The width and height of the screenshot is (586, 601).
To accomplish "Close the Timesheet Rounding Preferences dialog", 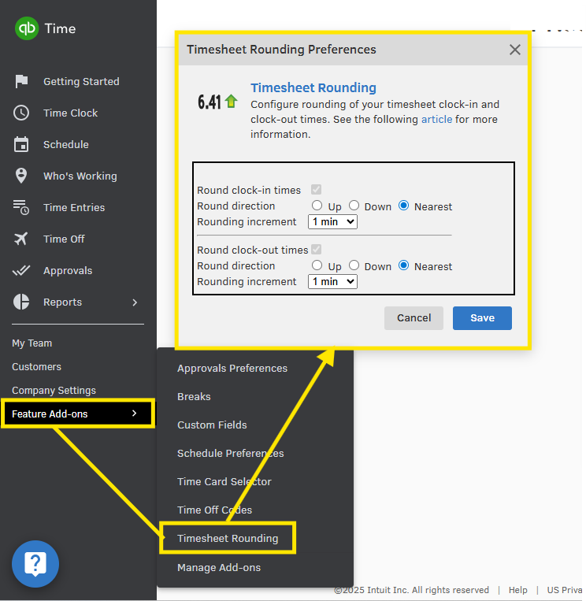I will tap(514, 50).
